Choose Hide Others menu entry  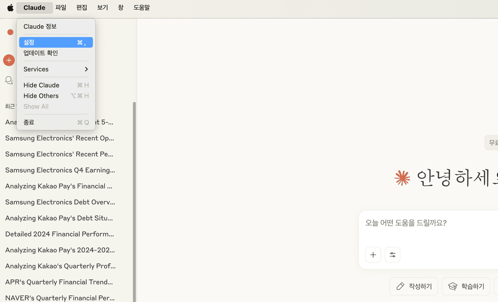coord(56,96)
